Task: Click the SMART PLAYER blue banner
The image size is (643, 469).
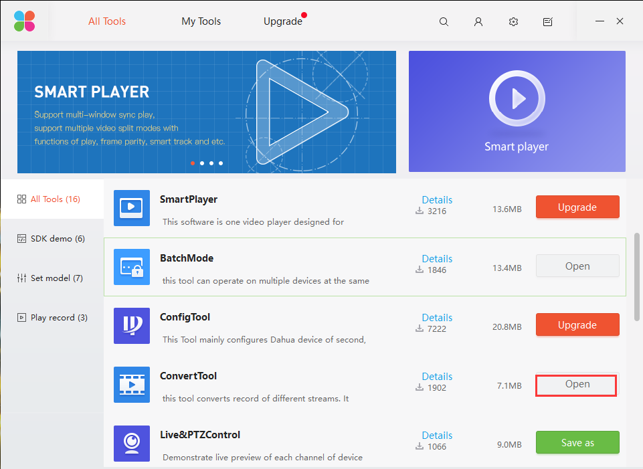Action: pyautogui.click(x=207, y=112)
